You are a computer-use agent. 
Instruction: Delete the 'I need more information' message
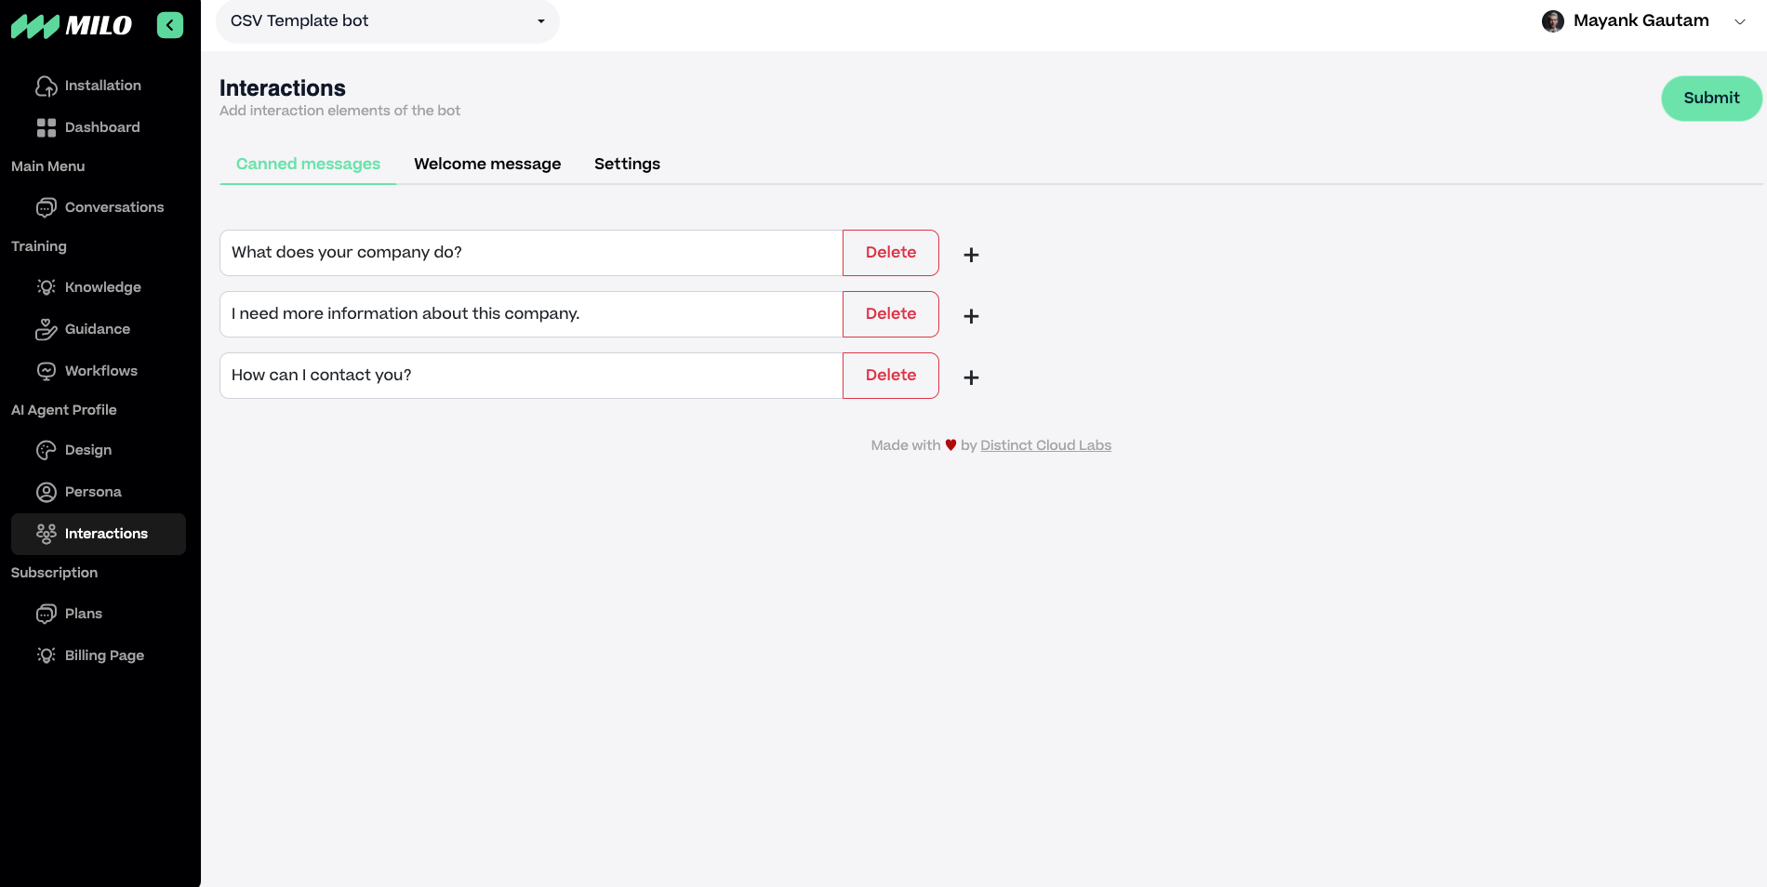coord(890,314)
